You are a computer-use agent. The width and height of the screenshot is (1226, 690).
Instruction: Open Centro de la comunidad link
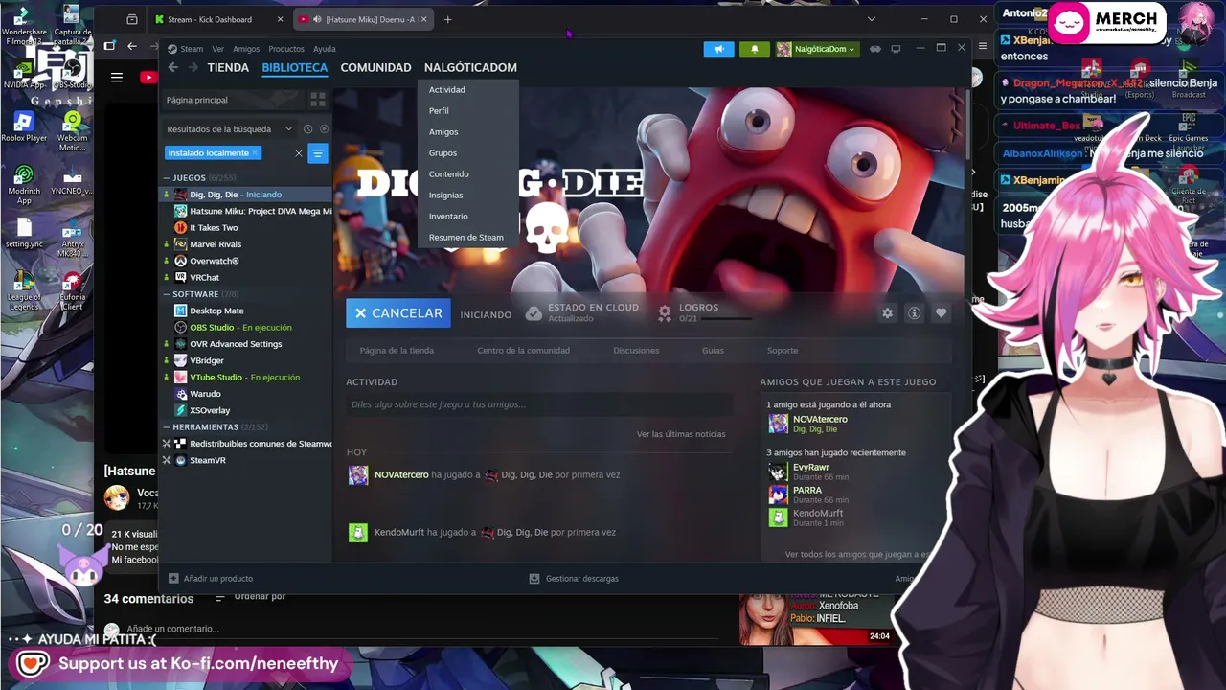coord(524,351)
